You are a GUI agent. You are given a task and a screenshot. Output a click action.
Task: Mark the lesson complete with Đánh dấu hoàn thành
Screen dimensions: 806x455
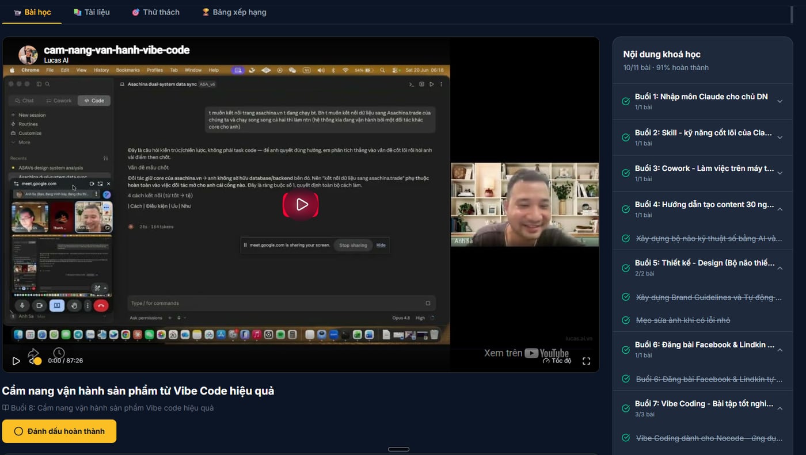[59, 431]
